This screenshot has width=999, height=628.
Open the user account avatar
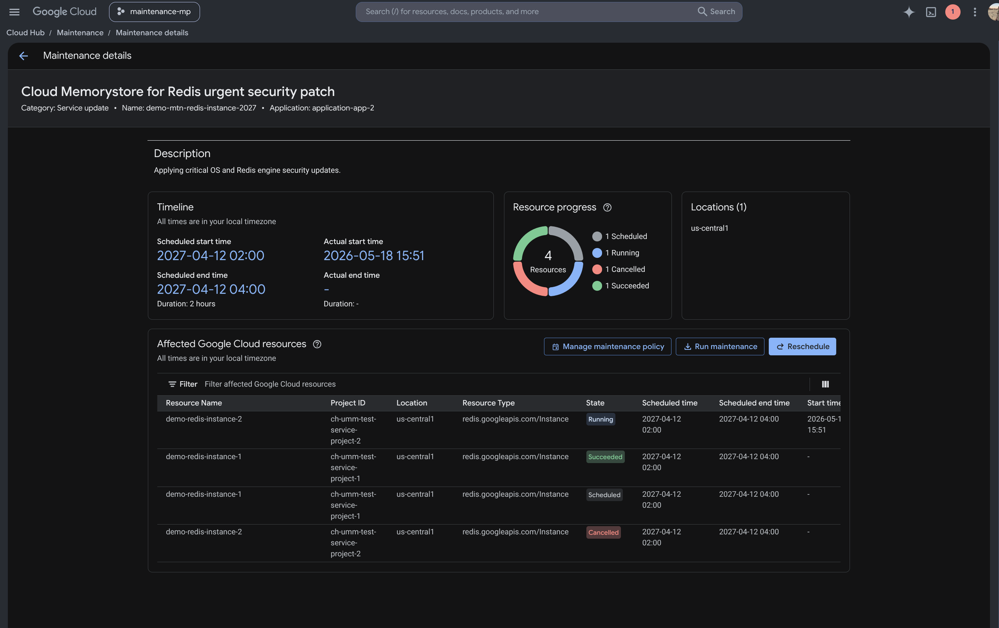993,12
